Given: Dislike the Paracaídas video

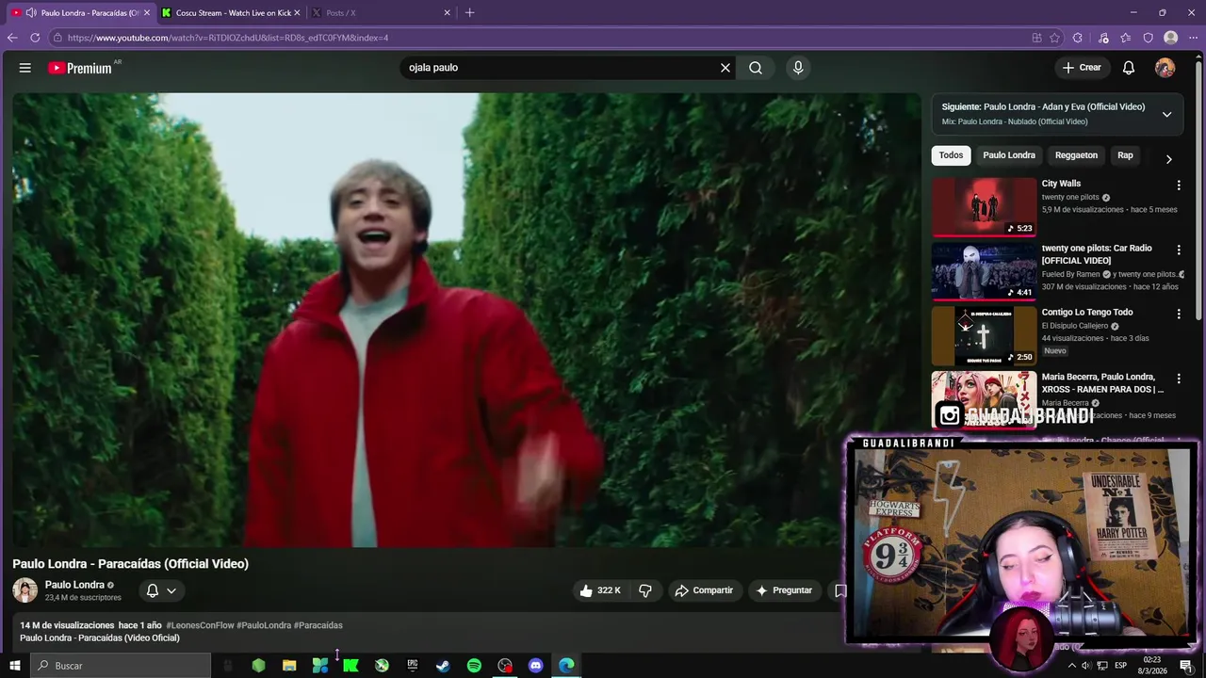Looking at the screenshot, I should coord(645,590).
